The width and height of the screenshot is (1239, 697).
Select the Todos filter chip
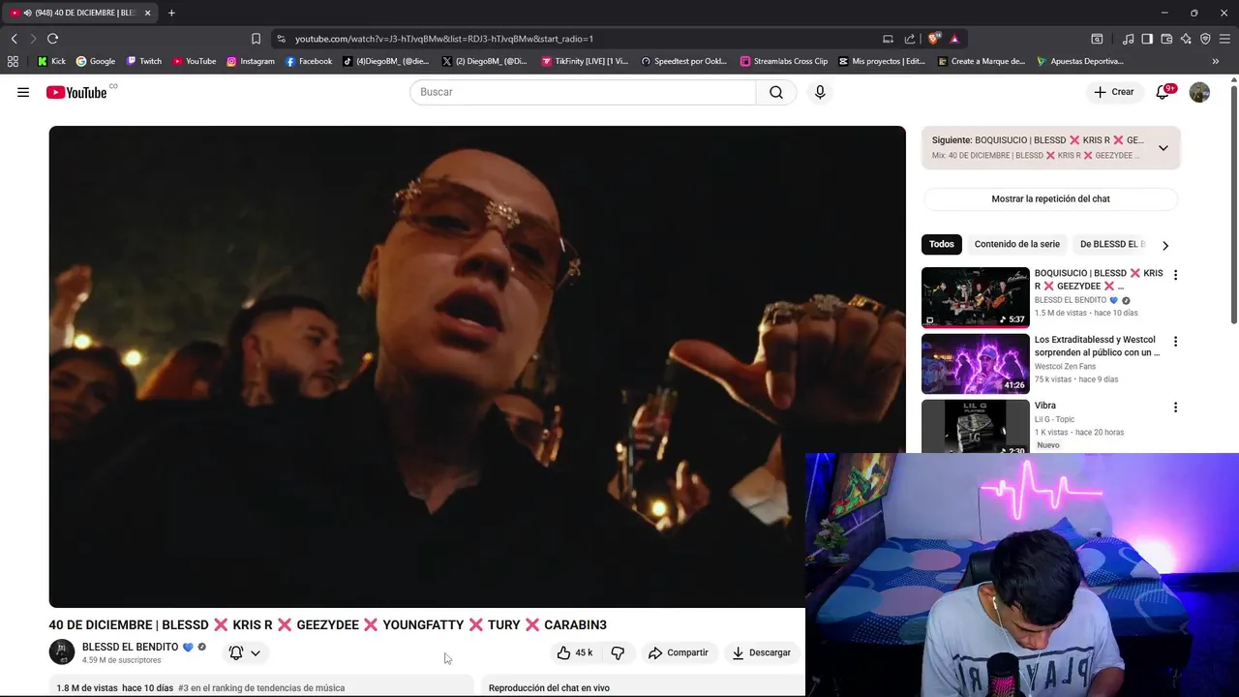[942, 244]
